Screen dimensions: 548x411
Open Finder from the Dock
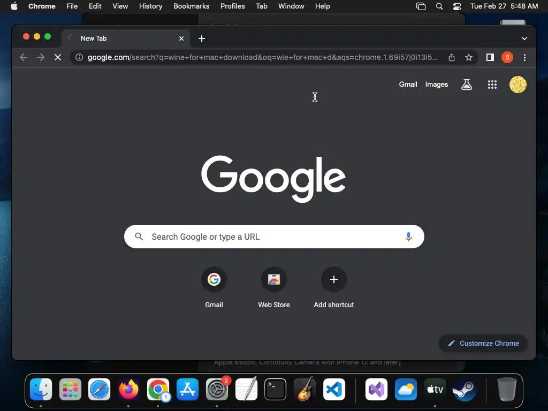[41, 389]
